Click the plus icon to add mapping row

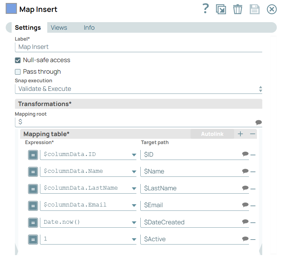(240, 134)
